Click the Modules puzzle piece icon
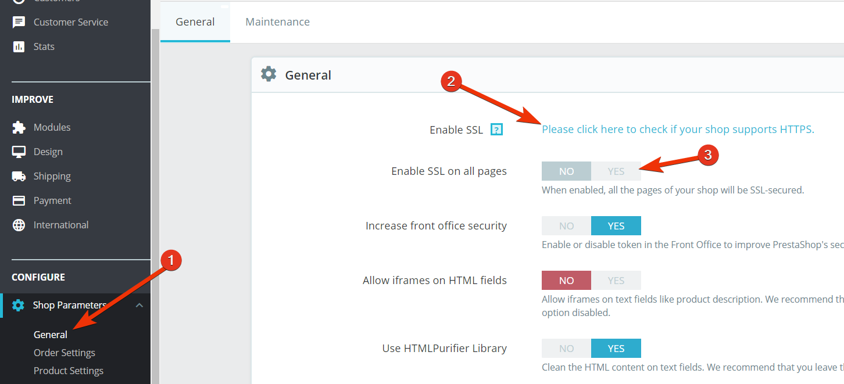Screen dimensions: 844x384 (x=19, y=127)
